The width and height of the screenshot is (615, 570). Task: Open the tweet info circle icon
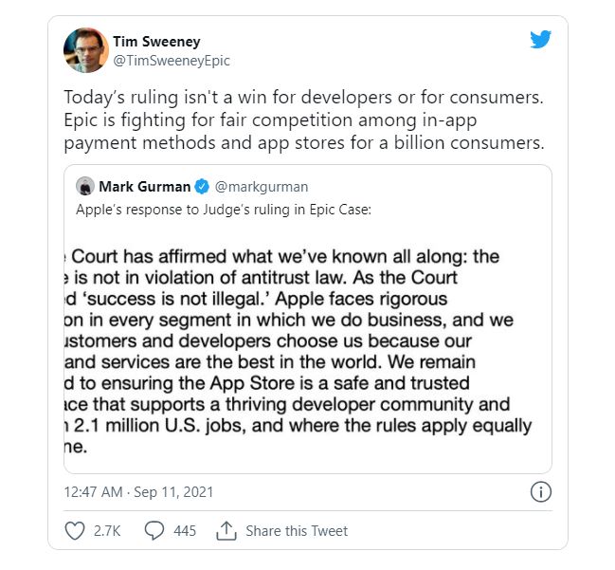[541, 491]
